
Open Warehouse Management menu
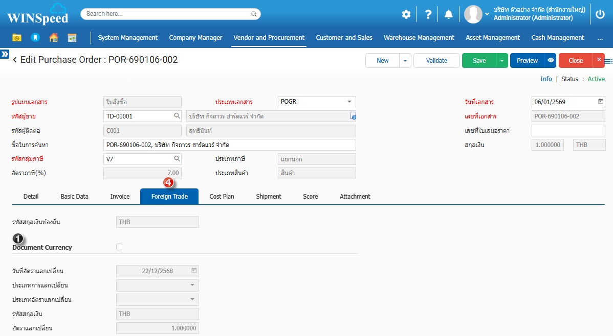(x=419, y=38)
